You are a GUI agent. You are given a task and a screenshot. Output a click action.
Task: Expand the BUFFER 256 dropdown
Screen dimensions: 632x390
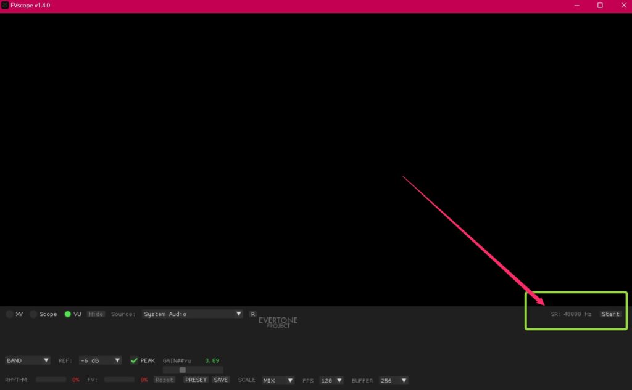click(x=393, y=381)
